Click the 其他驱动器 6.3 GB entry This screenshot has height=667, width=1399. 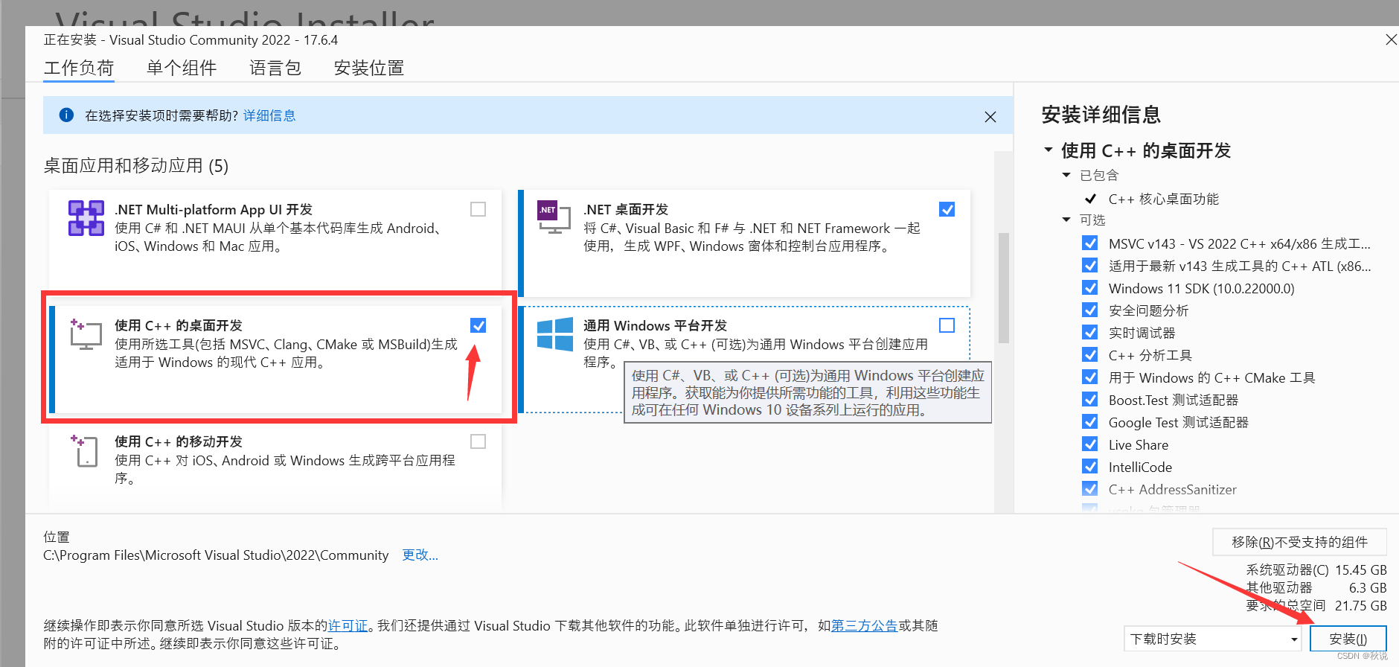pyautogui.click(x=1316, y=588)
